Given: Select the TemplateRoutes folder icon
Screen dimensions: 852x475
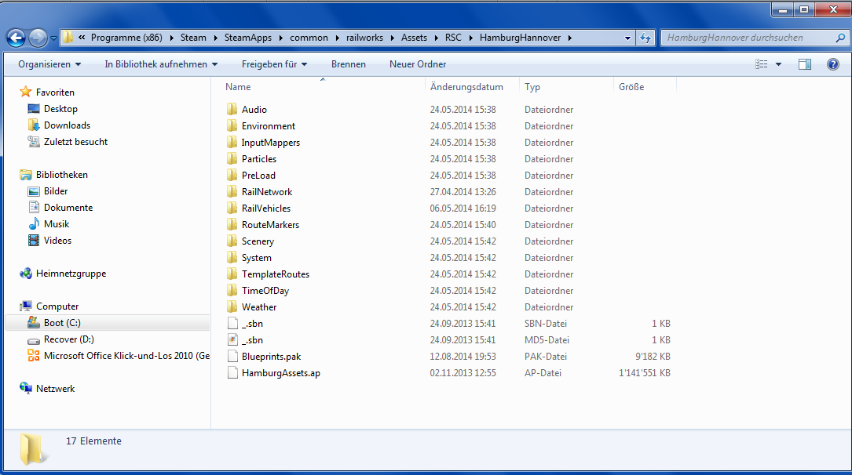Looking at the screenshot, I should [232, 274].
